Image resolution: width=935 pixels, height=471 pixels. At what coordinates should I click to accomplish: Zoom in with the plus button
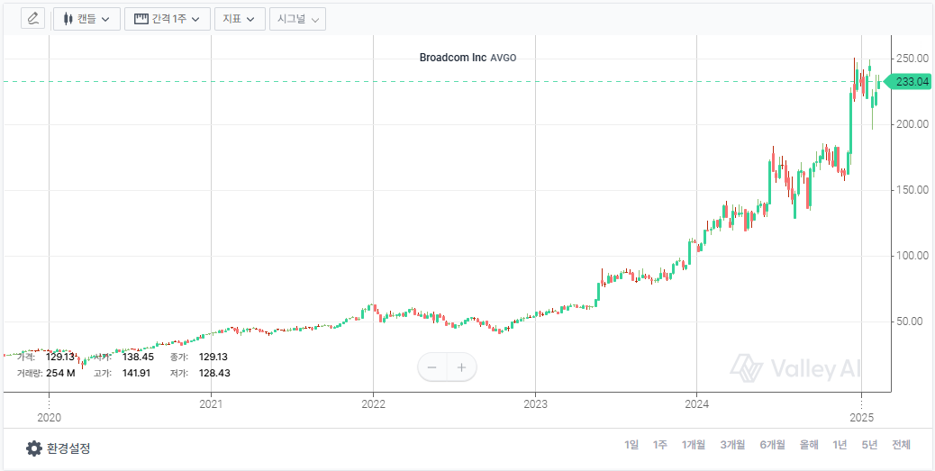pyautogui.click(x=461, y=367)
